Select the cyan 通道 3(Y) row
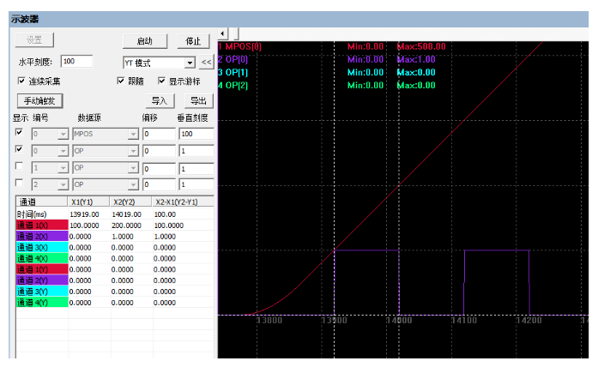This screenshot has height=367, width=598. pyautogui.click(x=42, y=292)
